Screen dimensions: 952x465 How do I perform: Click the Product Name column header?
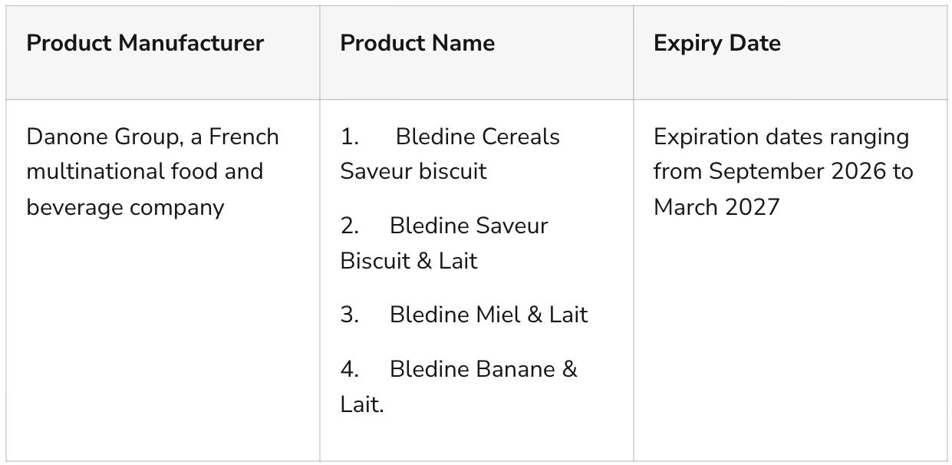[417, 43]
